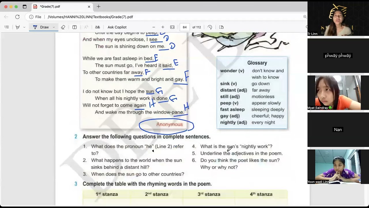This screenshot has width=369, height=208.
Task: Click the Page view icon
Action: point(221,27)
